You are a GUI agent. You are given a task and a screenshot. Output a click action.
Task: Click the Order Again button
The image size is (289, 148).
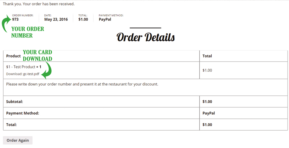coord(17,140)
